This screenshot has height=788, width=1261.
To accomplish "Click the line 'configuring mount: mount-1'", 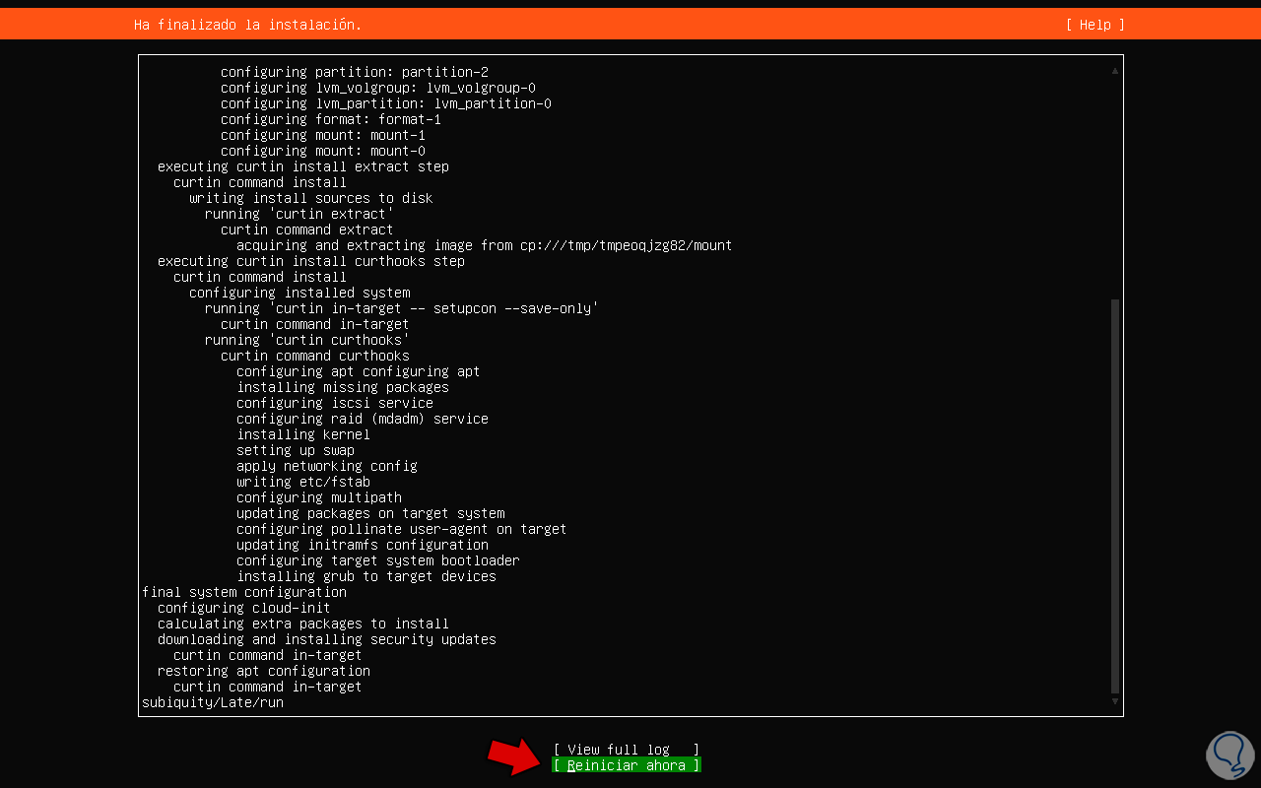I will click(323, 135).
